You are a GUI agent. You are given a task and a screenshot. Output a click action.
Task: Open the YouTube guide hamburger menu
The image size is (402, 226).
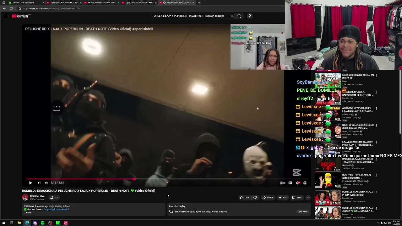point(6,16)
